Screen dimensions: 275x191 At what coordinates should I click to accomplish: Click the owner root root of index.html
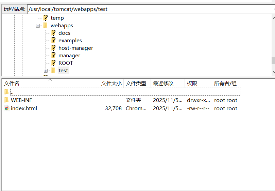226,108
